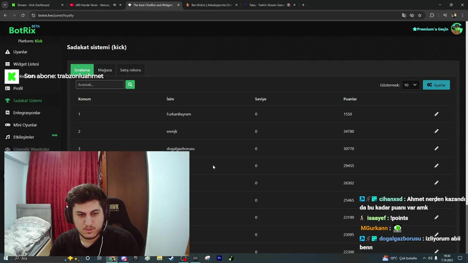Open Mini Oyunlar in the sidebar

point(25,125)
